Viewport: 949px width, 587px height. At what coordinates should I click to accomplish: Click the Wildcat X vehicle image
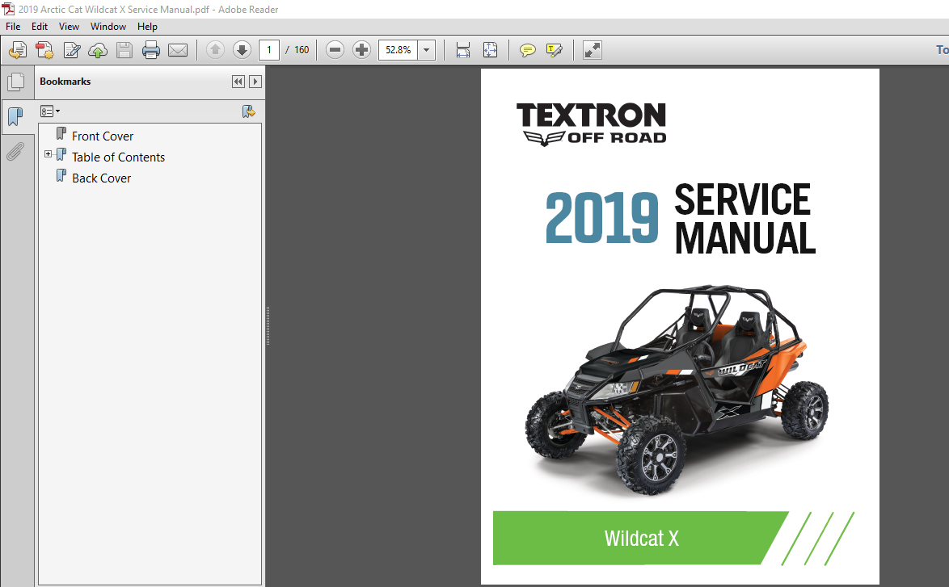coord(676,391)
